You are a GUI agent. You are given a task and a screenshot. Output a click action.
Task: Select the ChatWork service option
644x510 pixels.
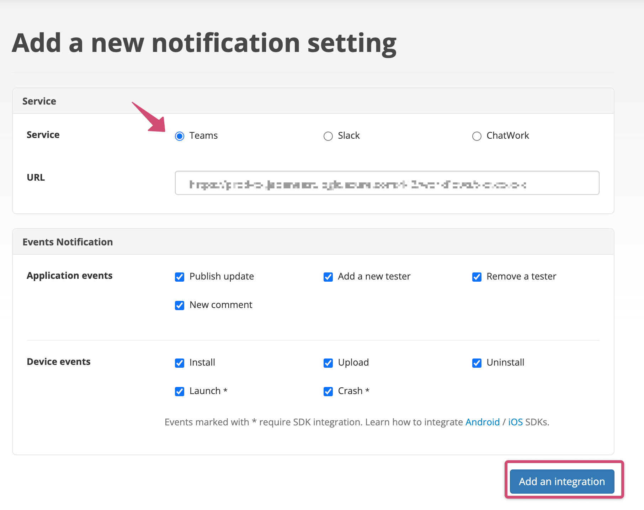[477, 136]
